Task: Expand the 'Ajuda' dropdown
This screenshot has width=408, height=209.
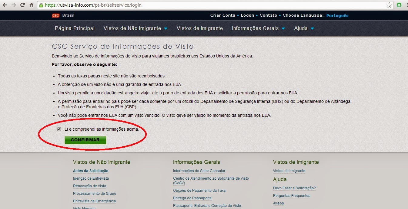Action: [x=303, y=28]
